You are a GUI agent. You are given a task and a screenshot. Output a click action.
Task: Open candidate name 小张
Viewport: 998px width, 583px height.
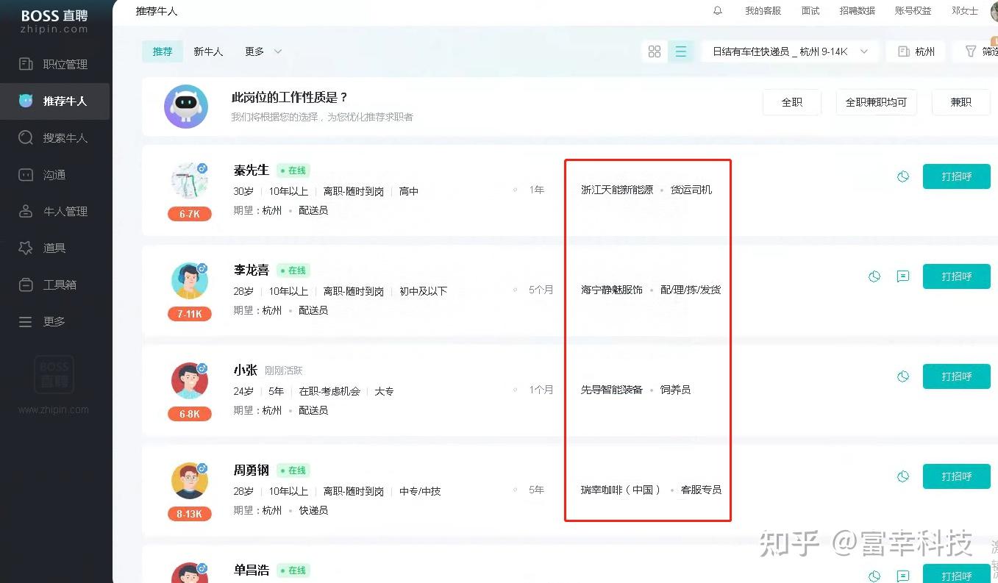click(246, 371)
